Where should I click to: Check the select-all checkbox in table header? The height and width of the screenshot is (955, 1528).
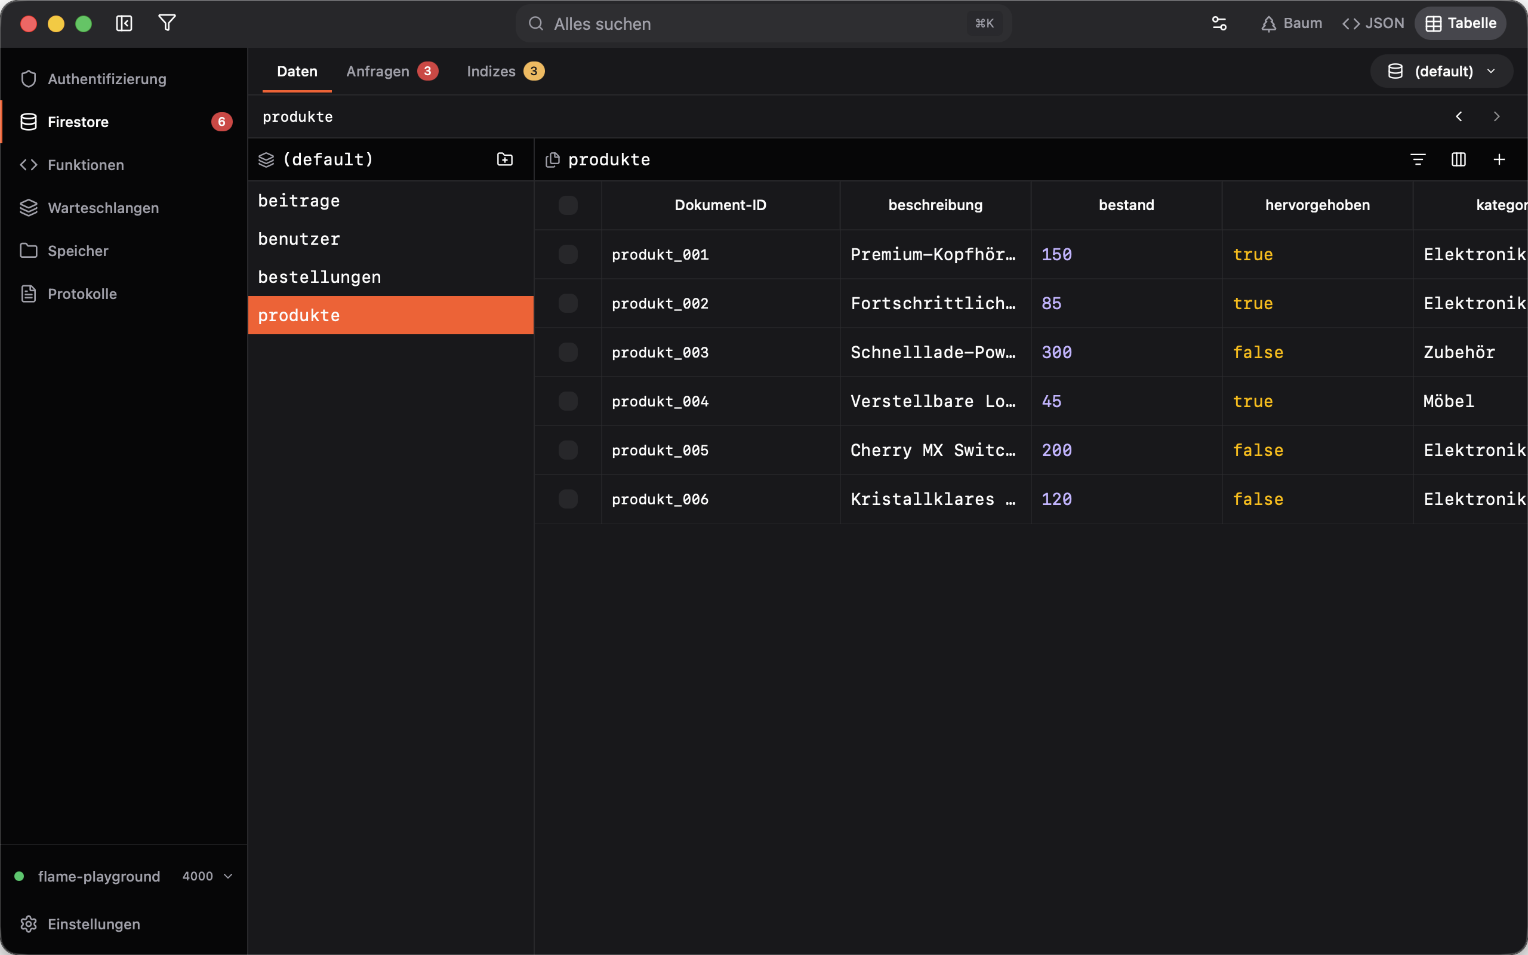point(568,205)
